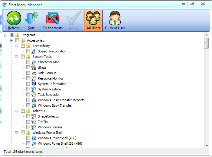Check the Windows Journal checkbox

(x=28, y=127)
